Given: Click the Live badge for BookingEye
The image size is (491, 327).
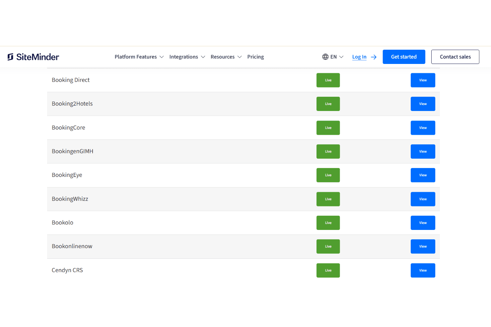Looking at the screenshot, I should click(x=328, y=175).
